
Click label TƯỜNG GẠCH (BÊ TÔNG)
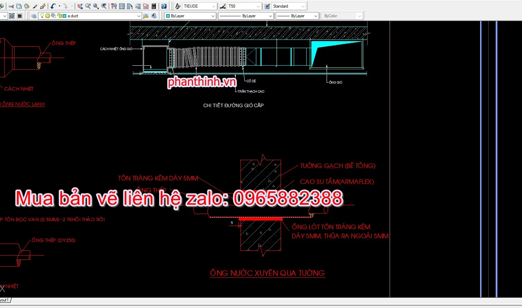pyautogui.click(x=338, y=166)
